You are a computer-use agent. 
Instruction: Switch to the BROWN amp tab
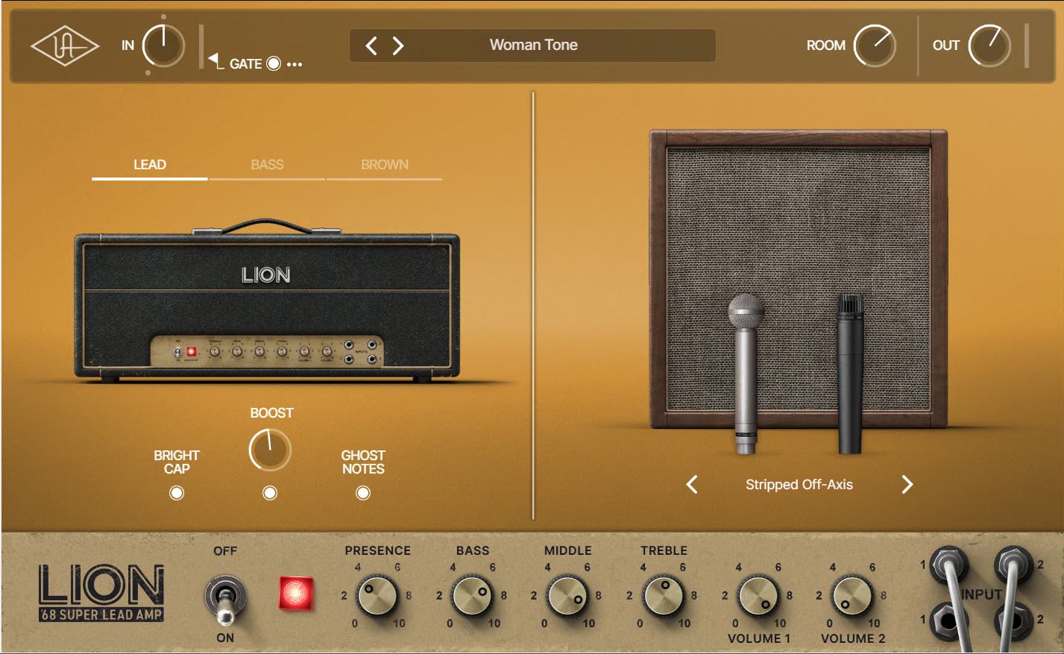coord(385,165)
